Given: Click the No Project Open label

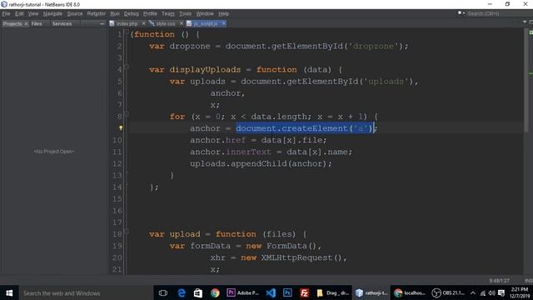Looking at the screenshot, I should point(53,152).
